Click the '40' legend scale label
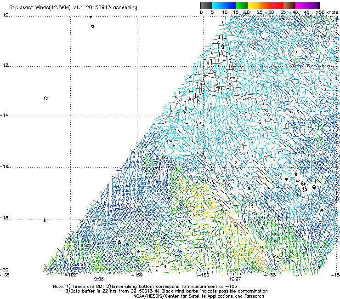Image resolution: width=340 pixels, height=299 pixels. pos(295,12)
